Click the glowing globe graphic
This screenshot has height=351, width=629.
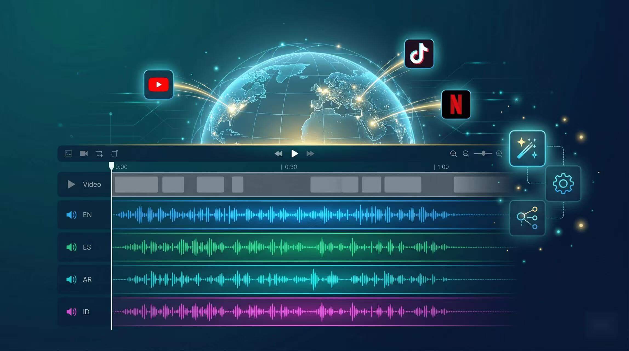pos(308,99)
